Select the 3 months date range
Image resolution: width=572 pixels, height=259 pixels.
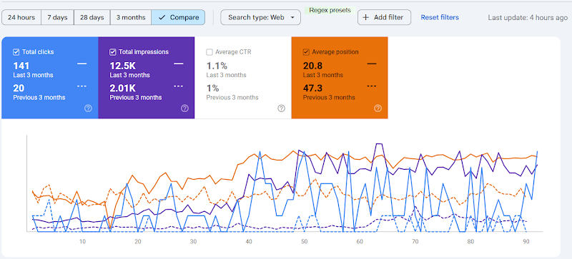click(x=131, y=18)
